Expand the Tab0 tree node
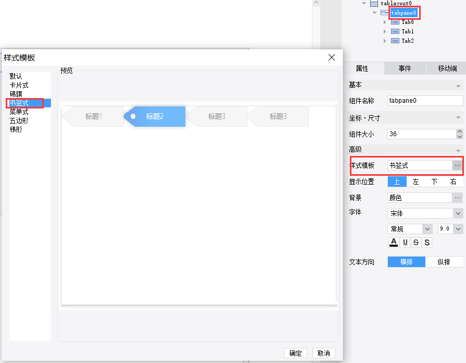Screen dimensions: 466x363 coord(385,22)
